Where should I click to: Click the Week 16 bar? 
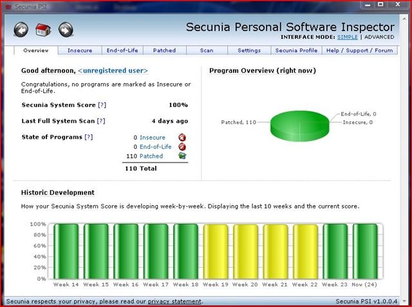pyautogui.click(x=126, y=251)
